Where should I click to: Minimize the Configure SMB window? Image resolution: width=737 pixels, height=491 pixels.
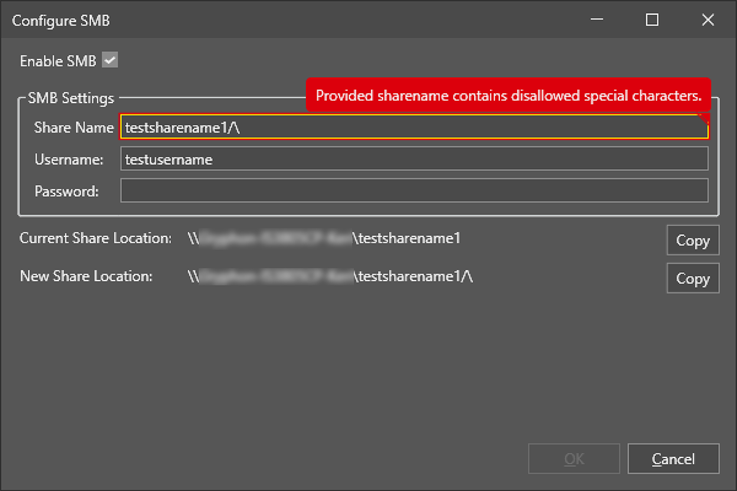pyautogui.click(x=596, y=20)
